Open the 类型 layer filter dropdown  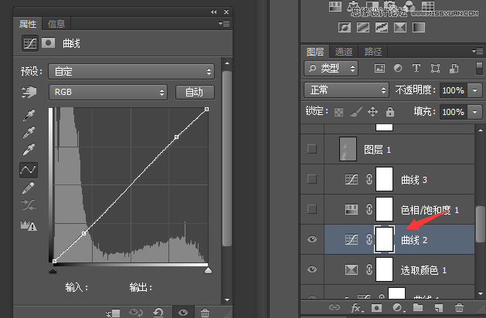point(331,68)
